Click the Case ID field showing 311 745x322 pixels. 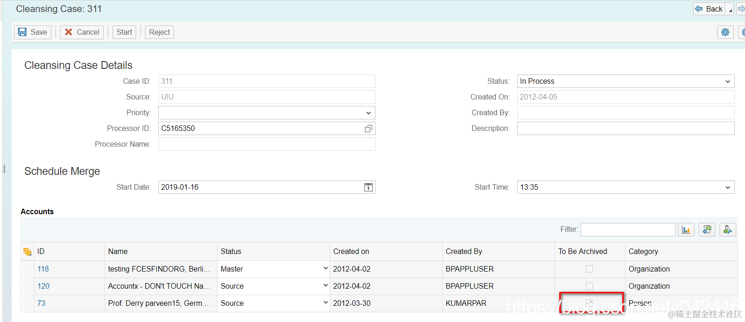[267, 81]
